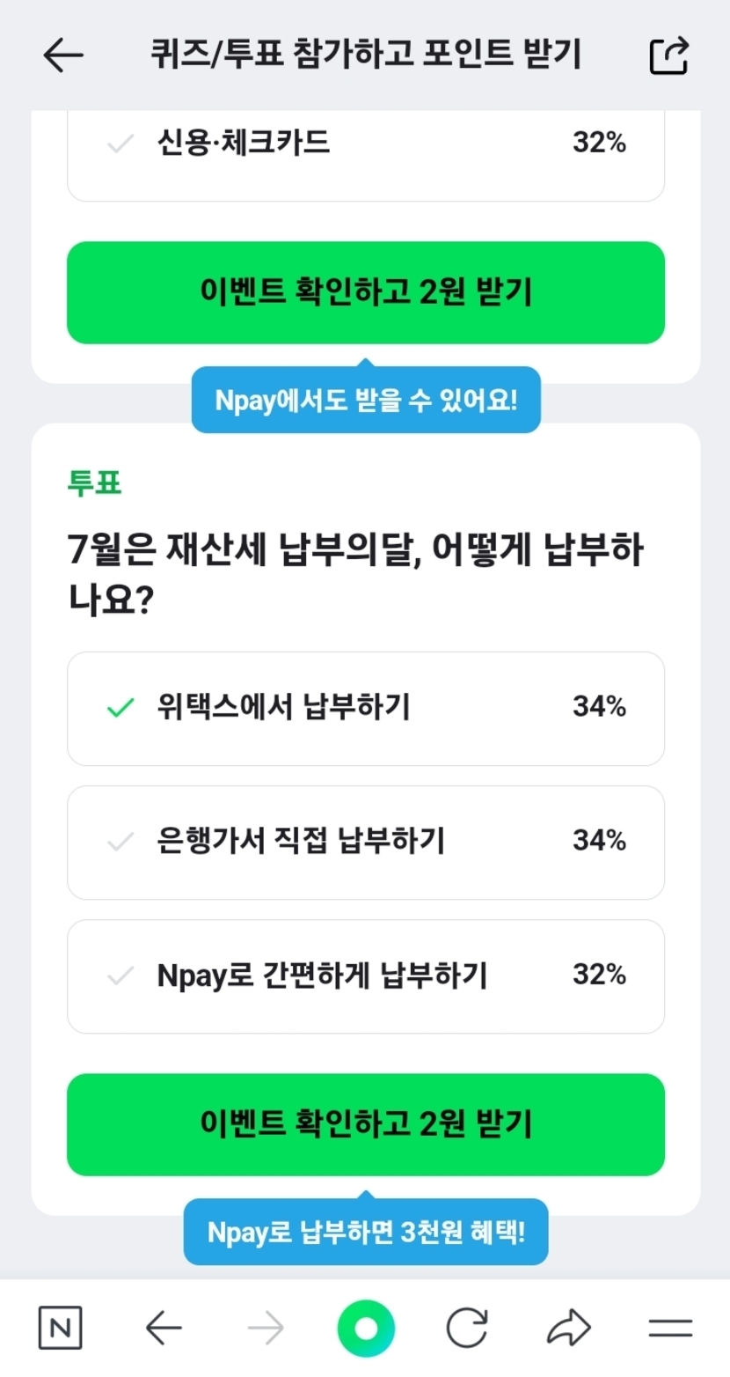Reload the page with the refresh icon

pos(466,1328)
